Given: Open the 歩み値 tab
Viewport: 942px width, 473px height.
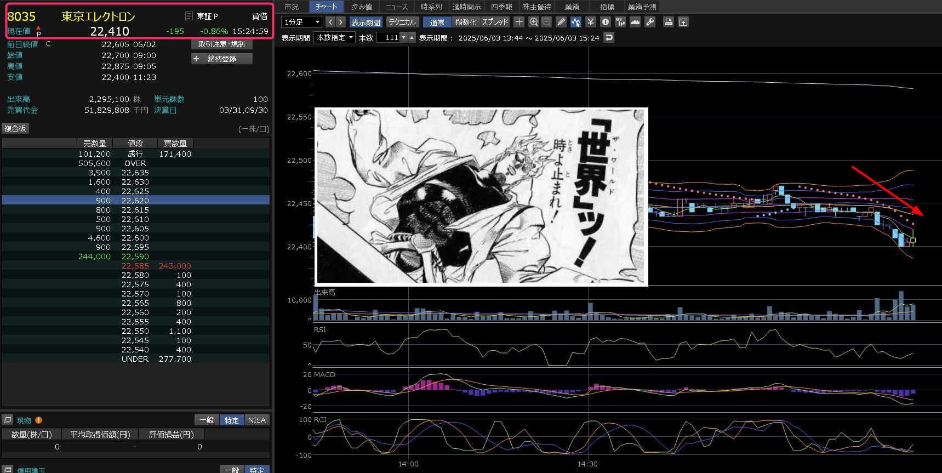Looking at the screenshot, I should [362, 7].
